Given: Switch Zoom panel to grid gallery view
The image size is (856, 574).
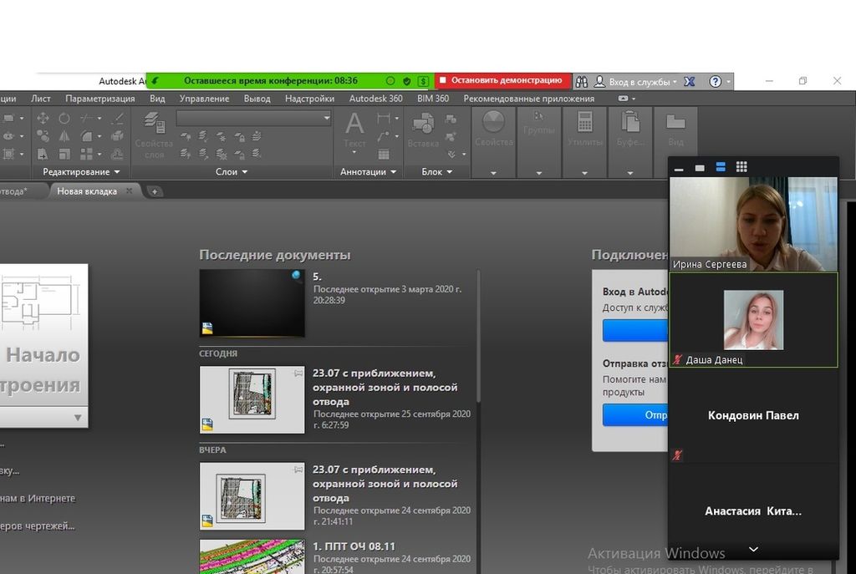Looking at the screenshot, I should coord(741,167).
